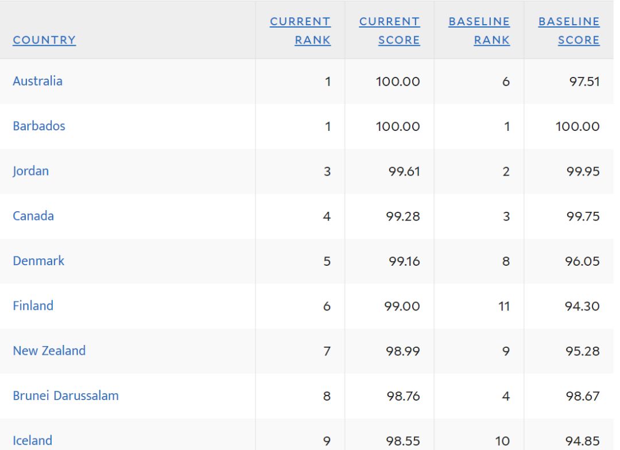620x450 pixels.
Task: Go to the Jordan country page
Action: (30, 170)
